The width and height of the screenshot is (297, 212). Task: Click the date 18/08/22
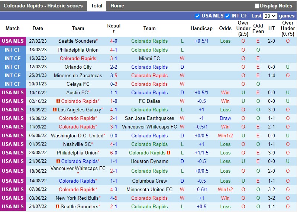coord(38,171)
